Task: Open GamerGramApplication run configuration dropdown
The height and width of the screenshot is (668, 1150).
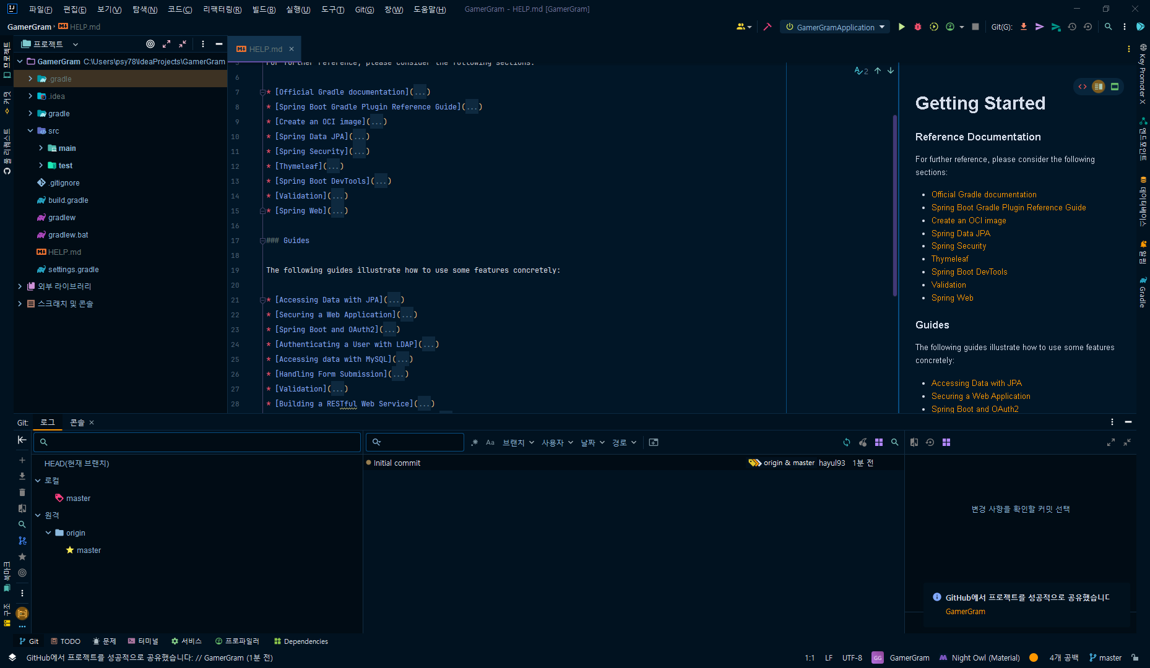Action: tap(835, 27)
